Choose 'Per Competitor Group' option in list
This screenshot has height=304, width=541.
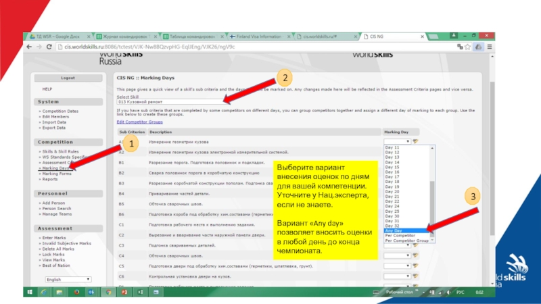(x=406, y=240)
